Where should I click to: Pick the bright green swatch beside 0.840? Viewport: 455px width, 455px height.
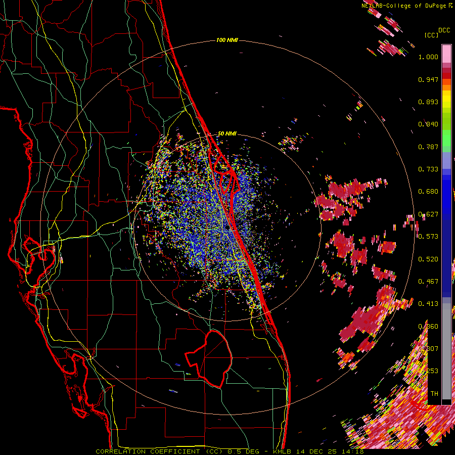point(446,124)
